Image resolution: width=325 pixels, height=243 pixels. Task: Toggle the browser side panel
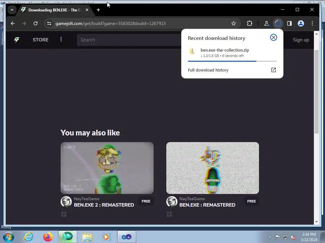289,23
